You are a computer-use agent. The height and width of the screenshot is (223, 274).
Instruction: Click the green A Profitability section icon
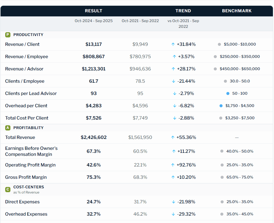(x=7, y=128)
